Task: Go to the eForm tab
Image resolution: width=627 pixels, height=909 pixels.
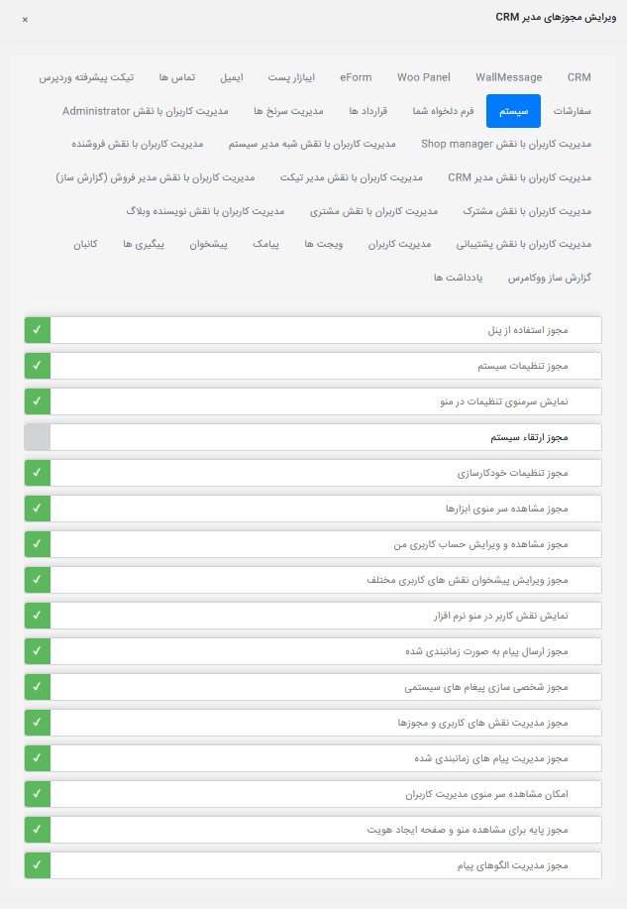Action: point(356,77)
